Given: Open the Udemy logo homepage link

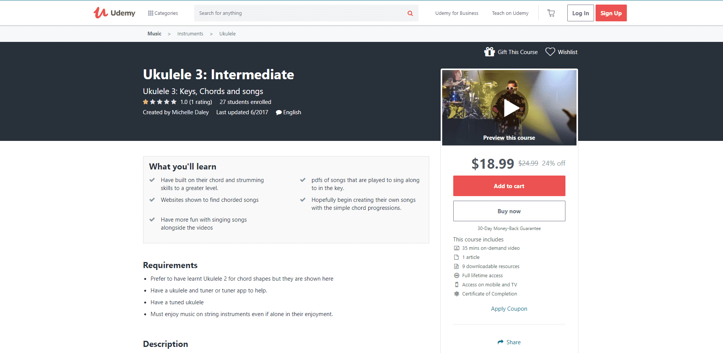Looking at the screenshot, I should (x=114, y=13).
